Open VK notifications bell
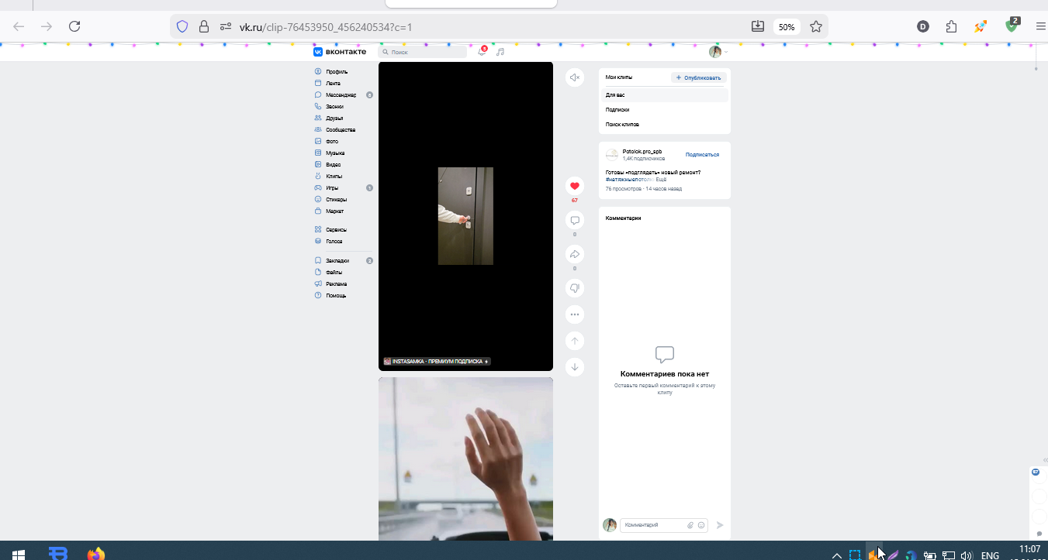 pyautogui.click(x=482, y=52)
